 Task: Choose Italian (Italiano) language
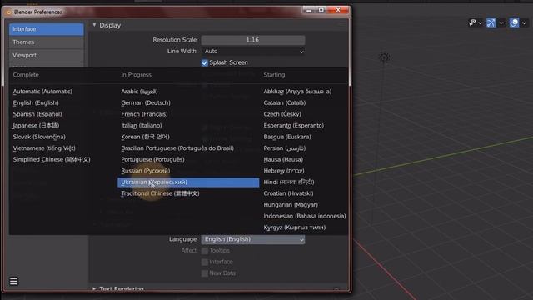pos(142,126)
